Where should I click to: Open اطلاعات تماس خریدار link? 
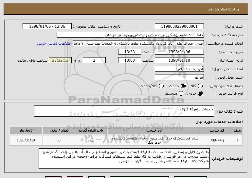[x=54, y=43]
